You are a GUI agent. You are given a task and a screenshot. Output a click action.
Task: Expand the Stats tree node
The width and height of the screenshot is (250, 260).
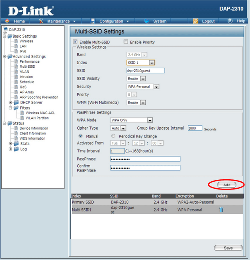[x=11, y=144]
